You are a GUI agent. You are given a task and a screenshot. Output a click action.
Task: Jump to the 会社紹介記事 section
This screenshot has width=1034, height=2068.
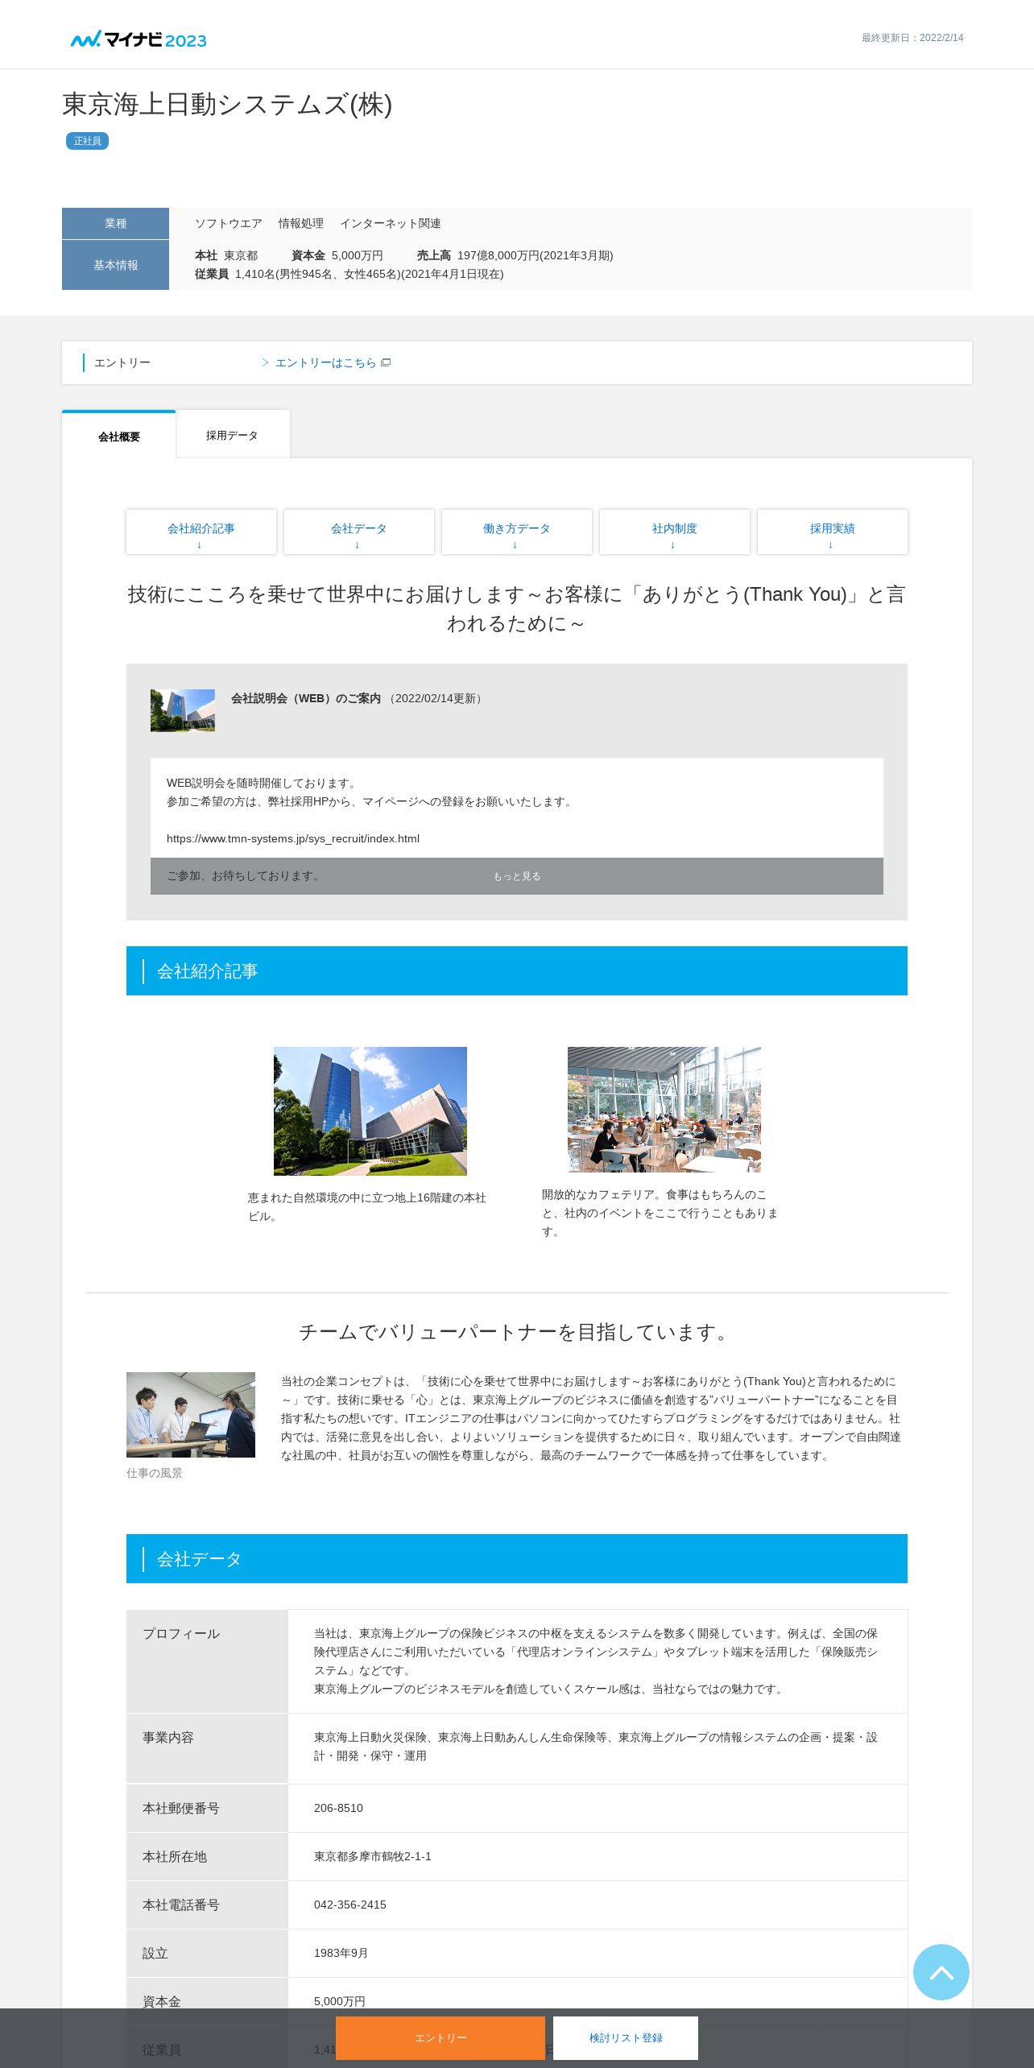[x=201, y=532]
